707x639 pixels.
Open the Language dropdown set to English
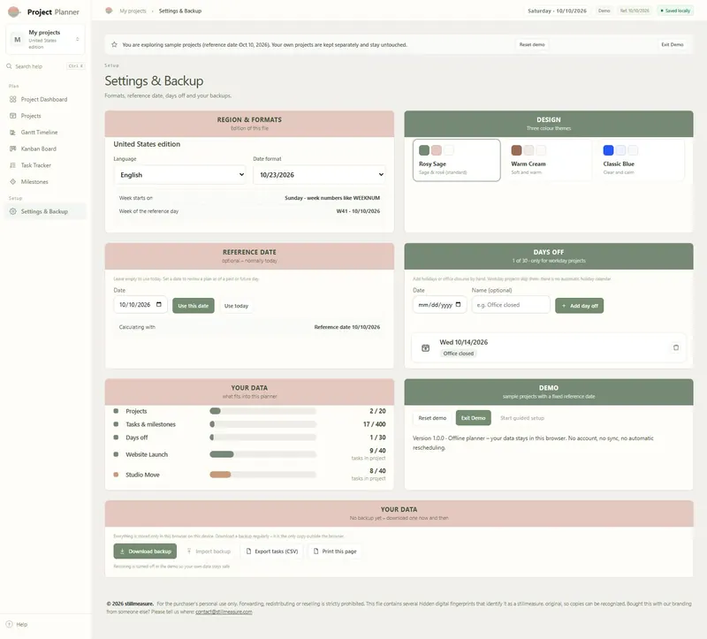point(180,174)
